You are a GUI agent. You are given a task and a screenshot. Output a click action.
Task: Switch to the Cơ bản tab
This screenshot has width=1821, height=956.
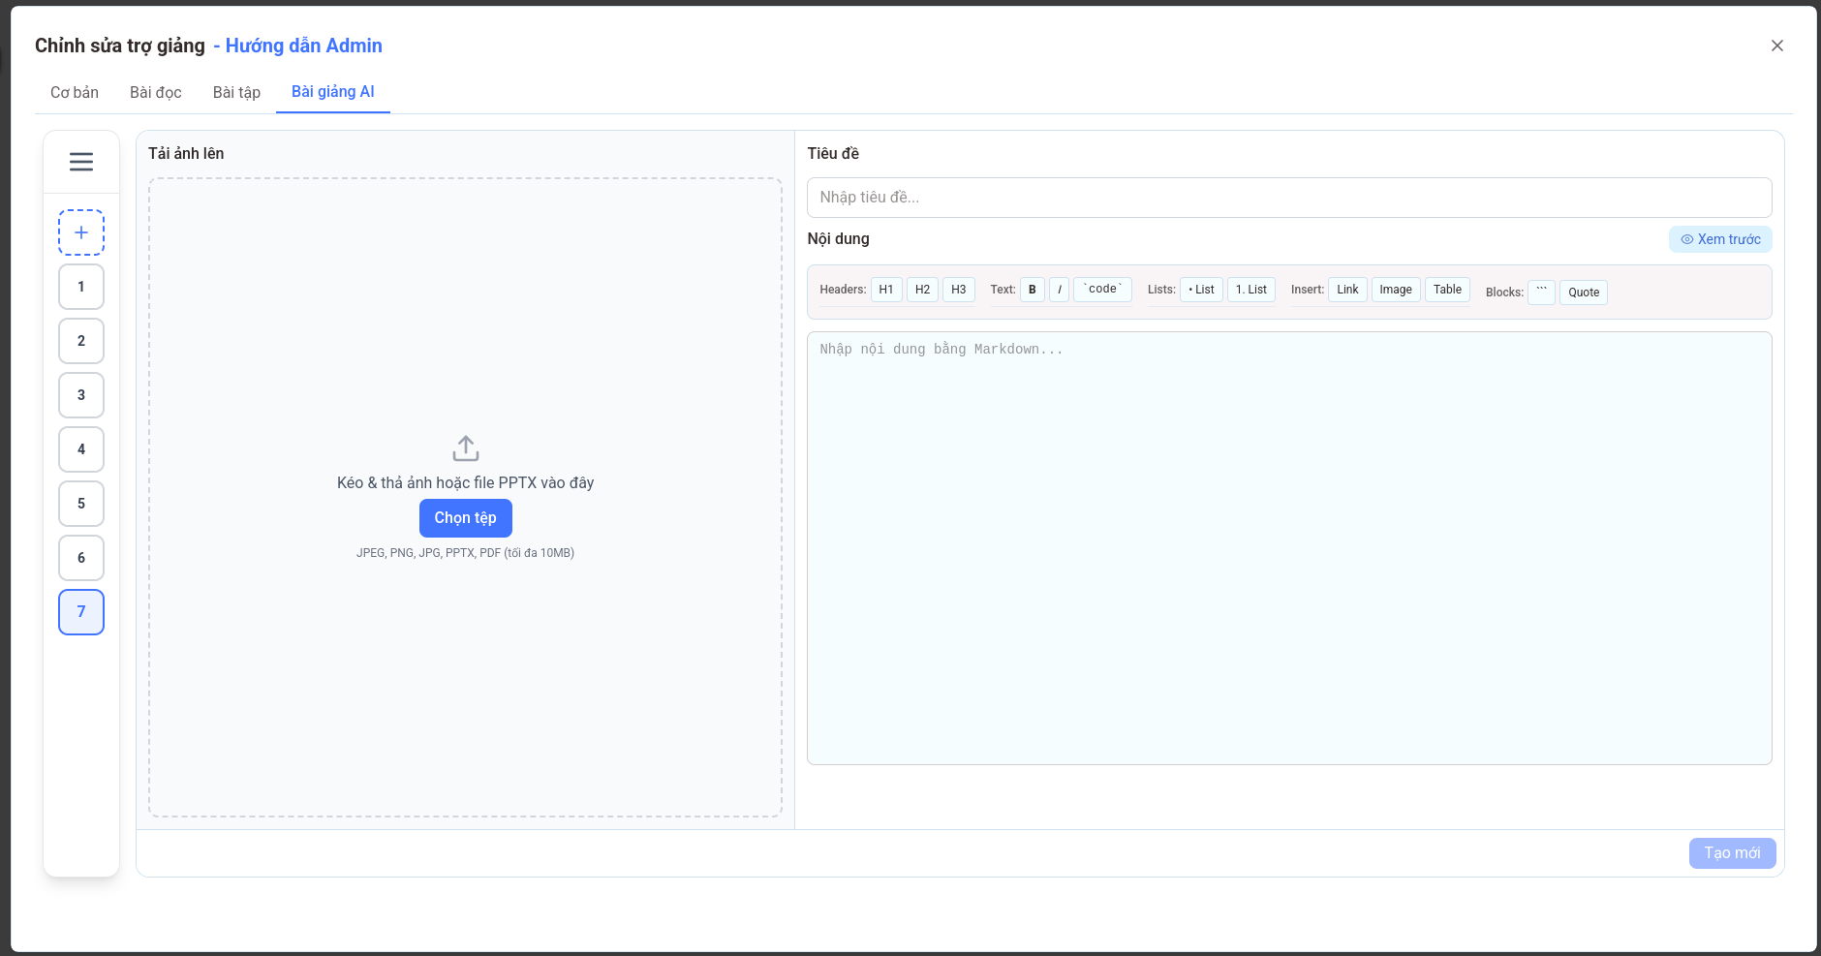pyautogui.click(x=75, y=92)
